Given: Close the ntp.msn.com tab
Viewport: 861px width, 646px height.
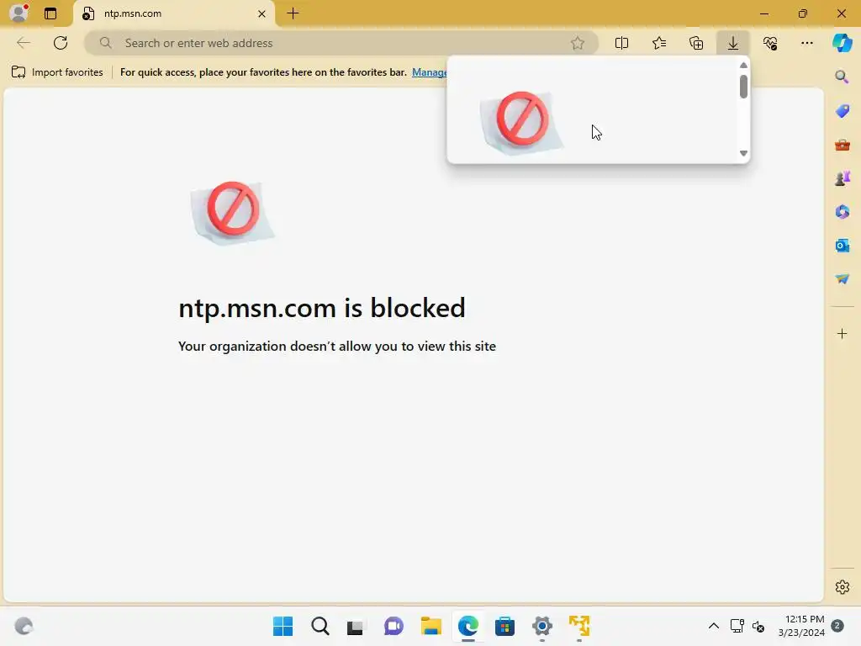Looking at the screenshot, I should 262,13.
